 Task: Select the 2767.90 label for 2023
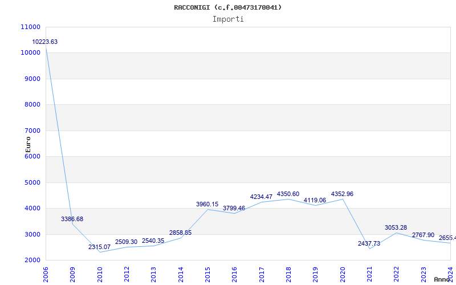tap(423, 235)
